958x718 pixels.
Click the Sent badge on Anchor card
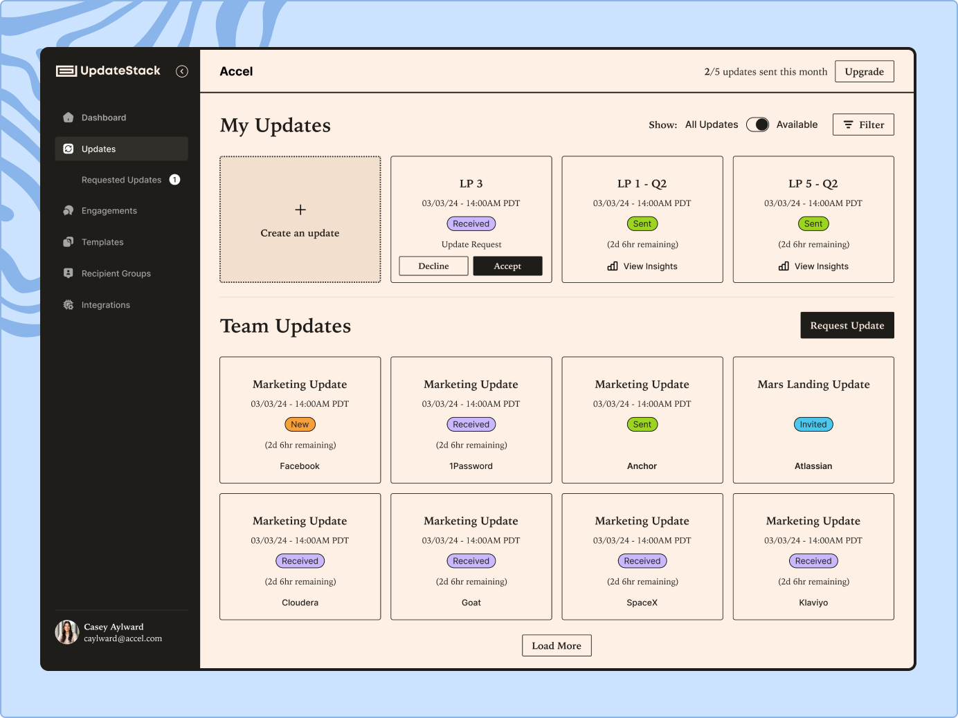(642, 424)
